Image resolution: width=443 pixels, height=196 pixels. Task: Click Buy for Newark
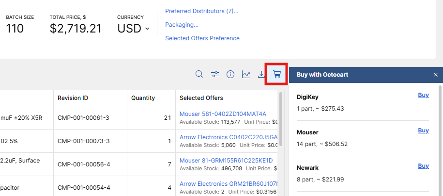(423, 166)
